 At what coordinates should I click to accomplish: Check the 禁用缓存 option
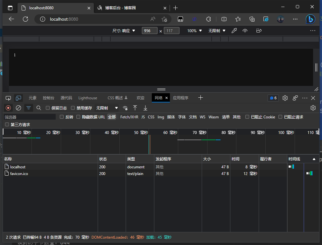pos(73,108)
